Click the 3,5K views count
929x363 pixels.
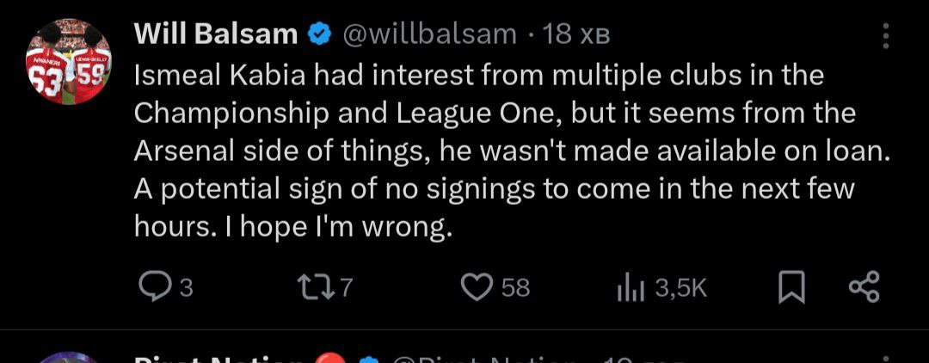point(680,289)
